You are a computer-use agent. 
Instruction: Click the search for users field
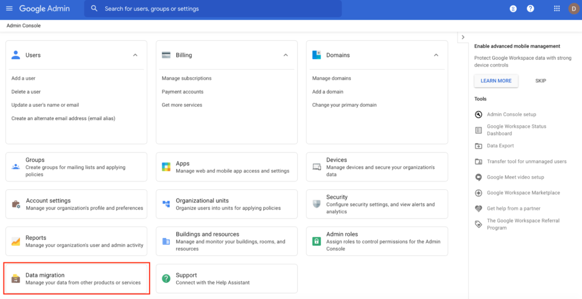click(213, 9)
